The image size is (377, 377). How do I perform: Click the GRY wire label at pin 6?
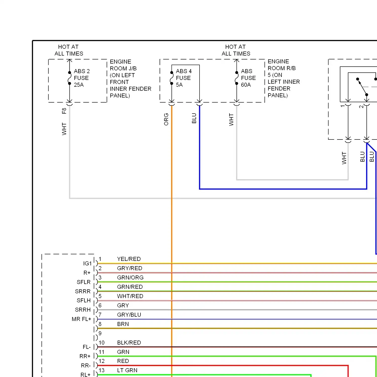click(x=123, y=305)
